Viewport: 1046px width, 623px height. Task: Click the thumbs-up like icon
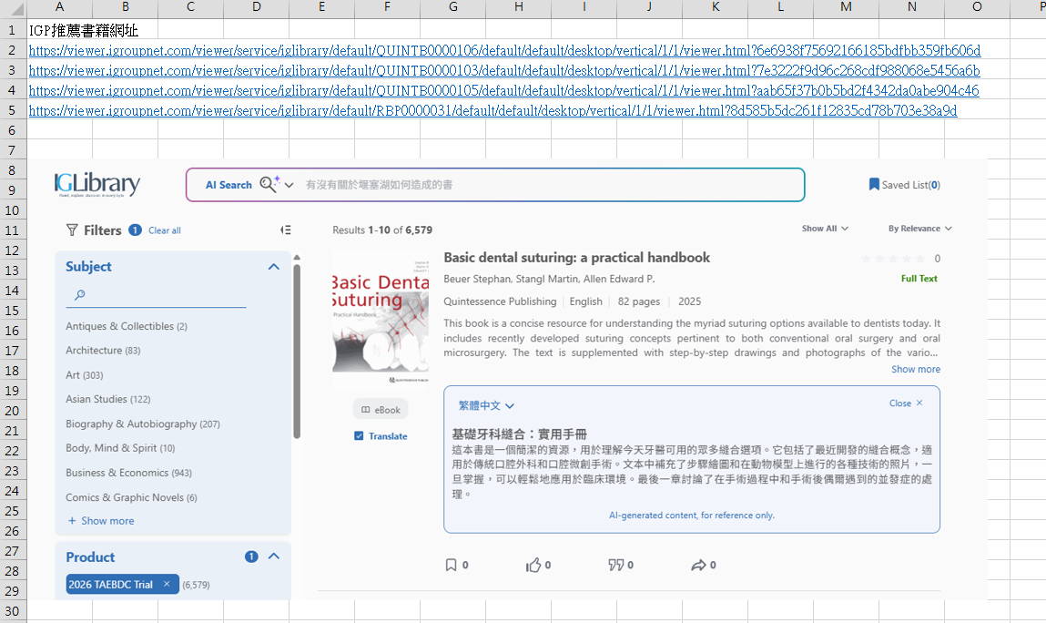click(x=533, y=565)
